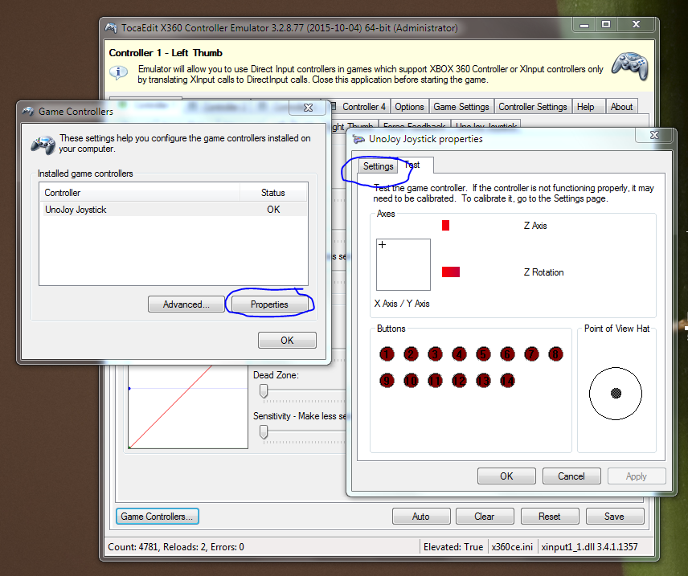Screen dimensions: 688x576
Task: Select the Test tab in UnoJoy properties
Action: click(x=415, y=165)
